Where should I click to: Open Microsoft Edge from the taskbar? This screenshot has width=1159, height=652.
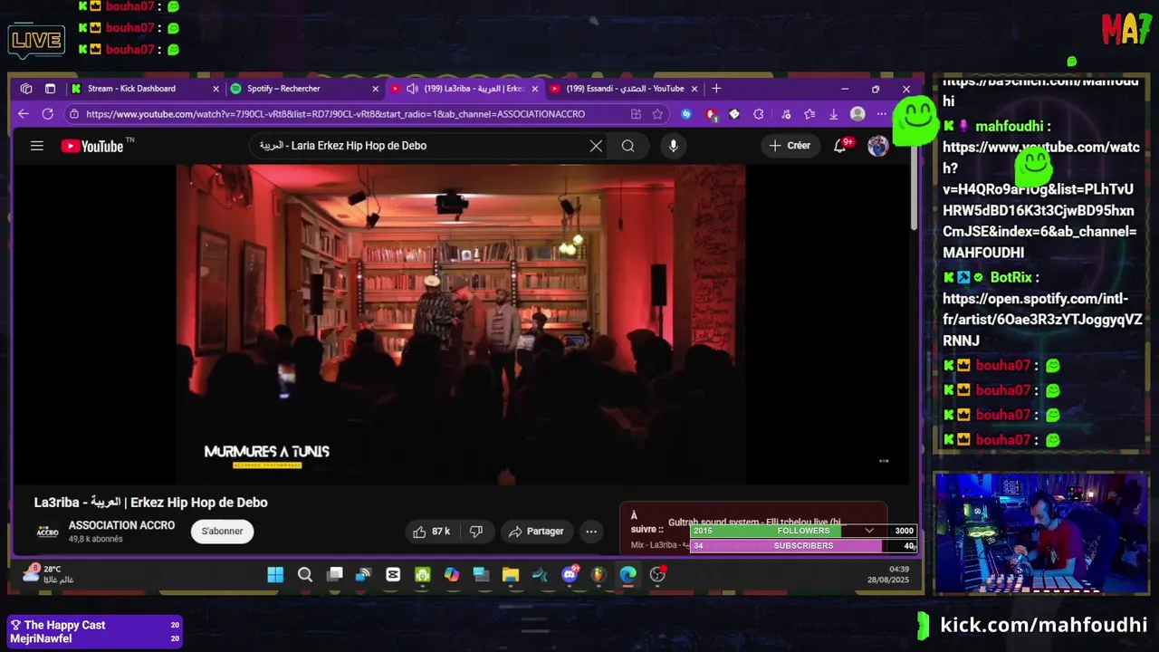pyautogui.click(x=627, y=575)
